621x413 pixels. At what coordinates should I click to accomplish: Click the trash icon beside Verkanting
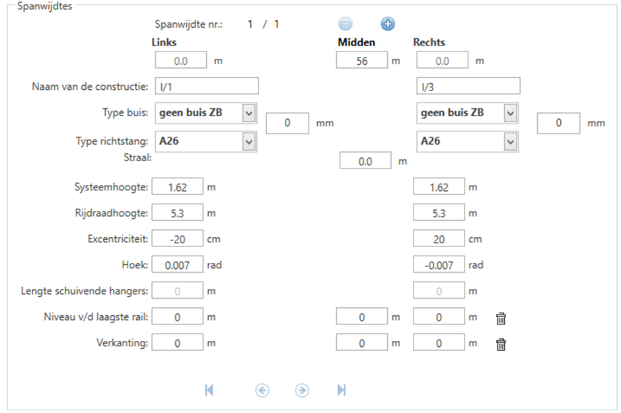tap(501, 344)
